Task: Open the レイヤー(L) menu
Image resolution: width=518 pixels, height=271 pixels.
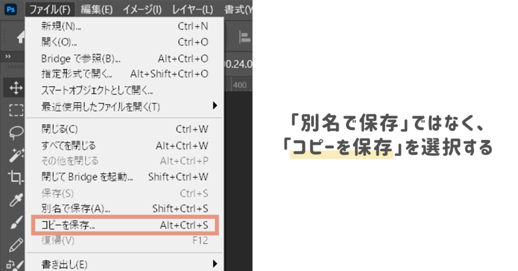Action: 192,10
